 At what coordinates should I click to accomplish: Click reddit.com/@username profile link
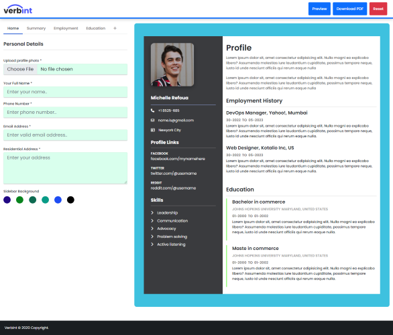173,188
